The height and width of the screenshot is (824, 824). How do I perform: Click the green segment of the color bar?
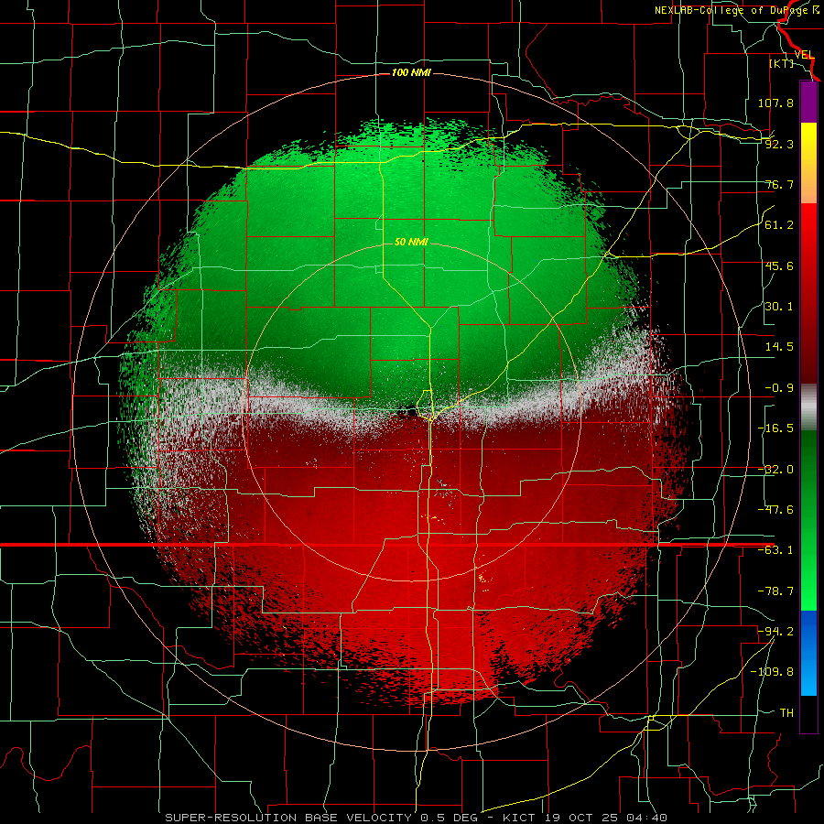[x=808, y=520]
